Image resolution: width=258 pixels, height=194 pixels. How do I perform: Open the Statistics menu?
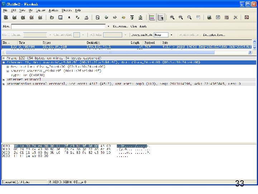[x=67, y=10]
